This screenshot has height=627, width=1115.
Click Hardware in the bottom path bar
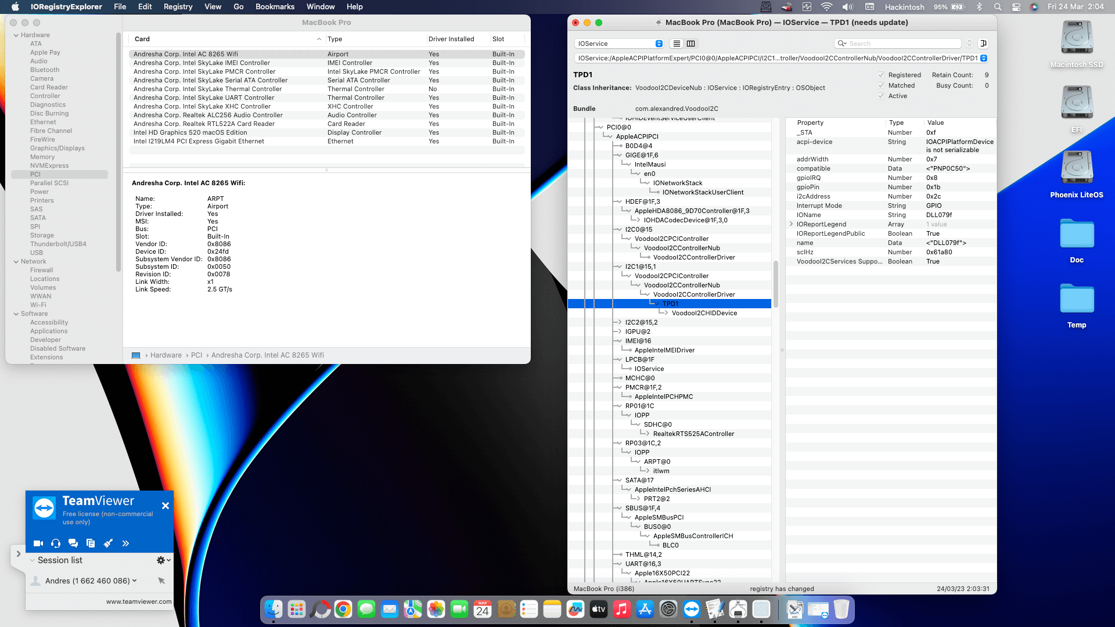[166, 355]
